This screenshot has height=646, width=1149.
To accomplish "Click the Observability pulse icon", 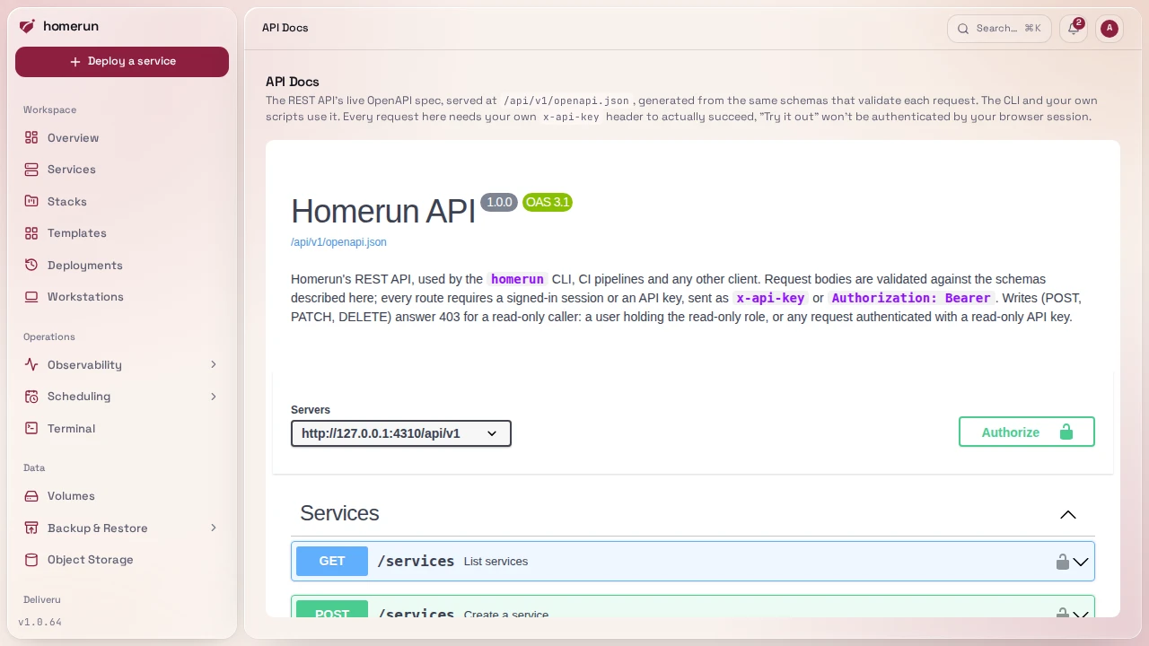I will tap(31, 365).
